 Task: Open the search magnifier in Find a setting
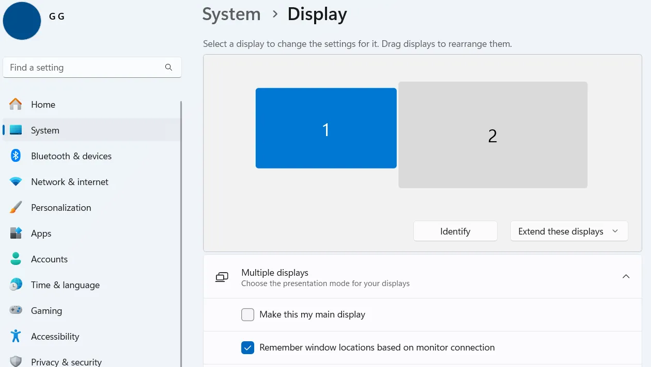pos(168,67)
